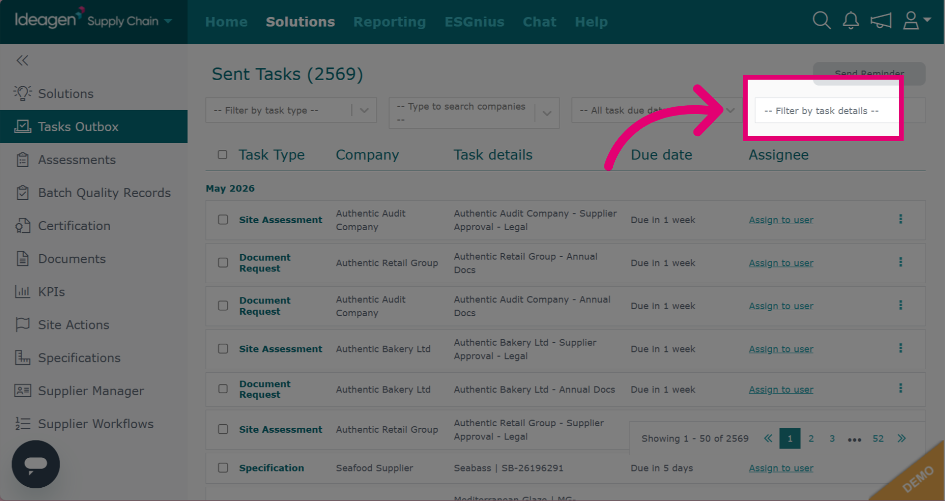Open actions menu for Authentic Retail Group Annual Docs
Screen dimensions: 945x501
tap(901, 262)
